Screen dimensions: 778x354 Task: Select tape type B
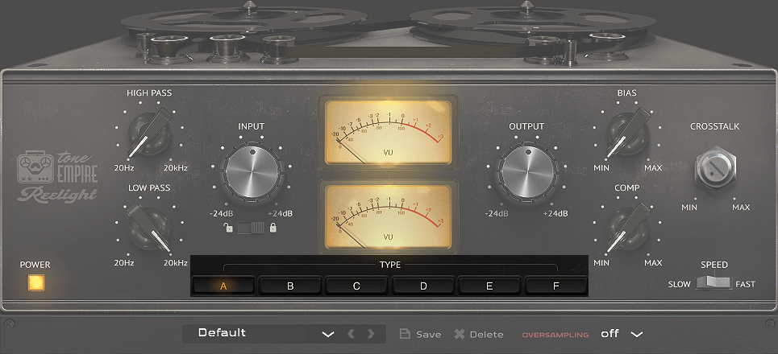pyautogui.click(x=290, y=286)
